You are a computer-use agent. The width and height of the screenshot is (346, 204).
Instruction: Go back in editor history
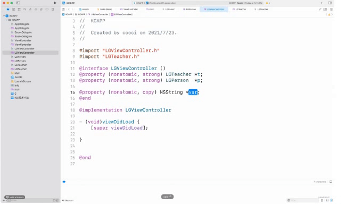tap(69, 9)
